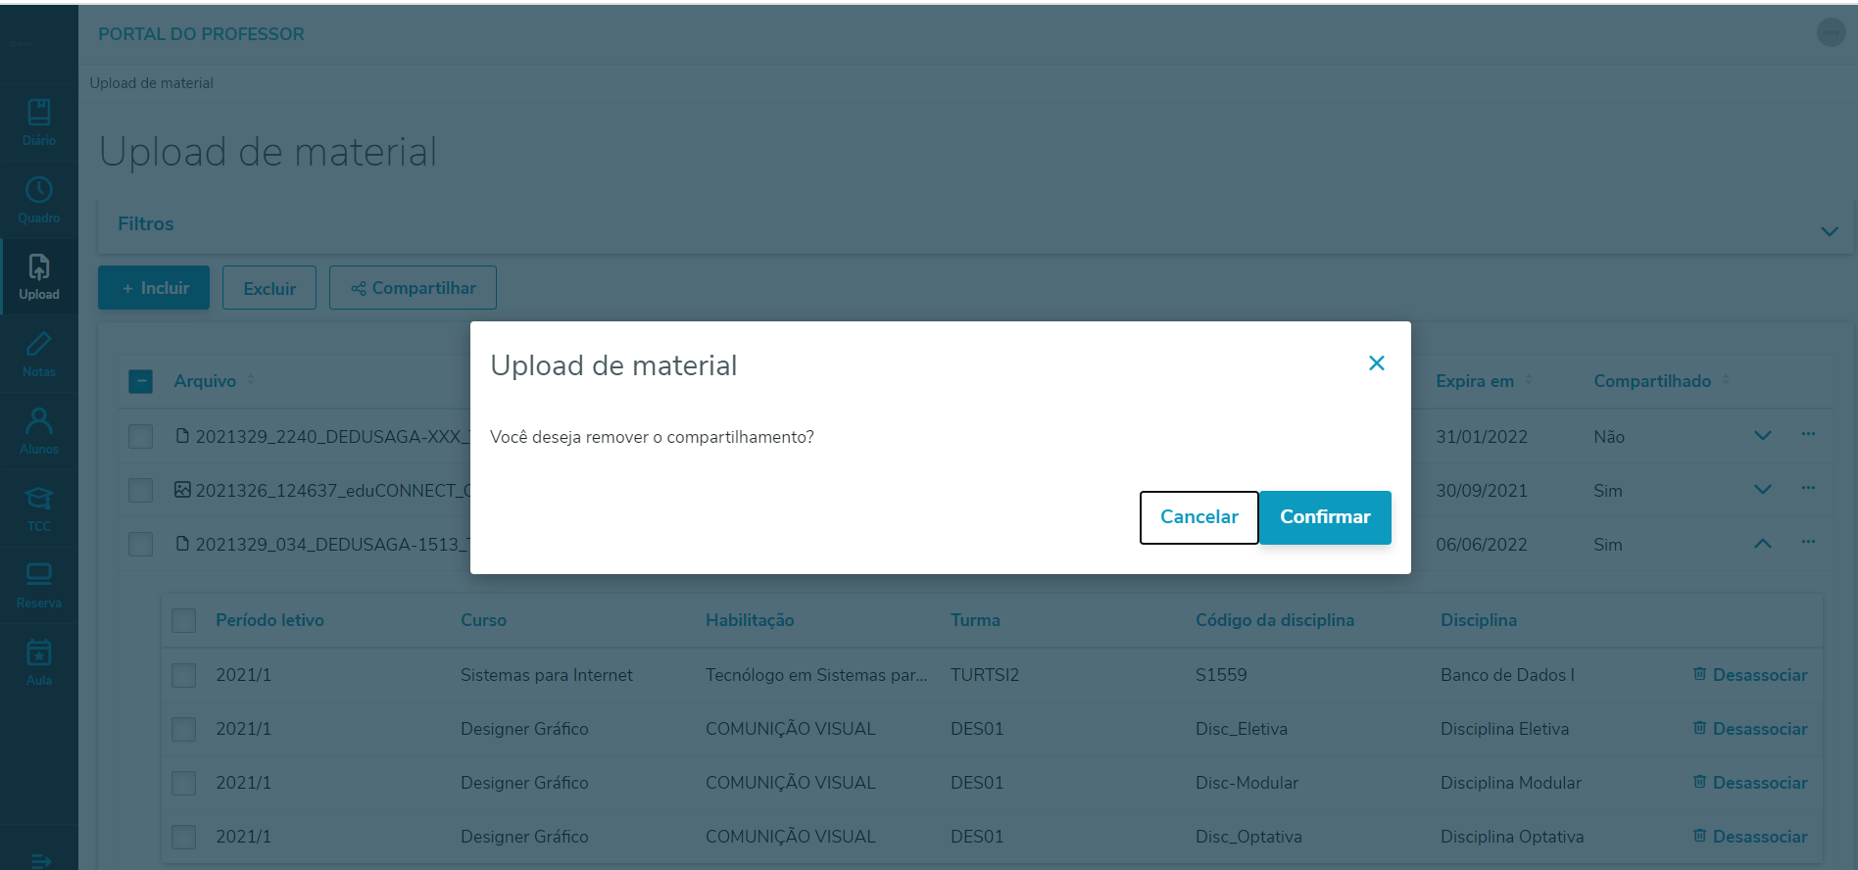This screenshot has width=1858, height=870.
Task: Check the Disciplina Modular row checkbox
Action: click(184, 783)
